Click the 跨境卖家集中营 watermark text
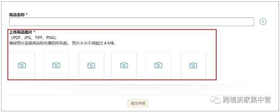The image size is (280, 112). (x=247, y=100)
